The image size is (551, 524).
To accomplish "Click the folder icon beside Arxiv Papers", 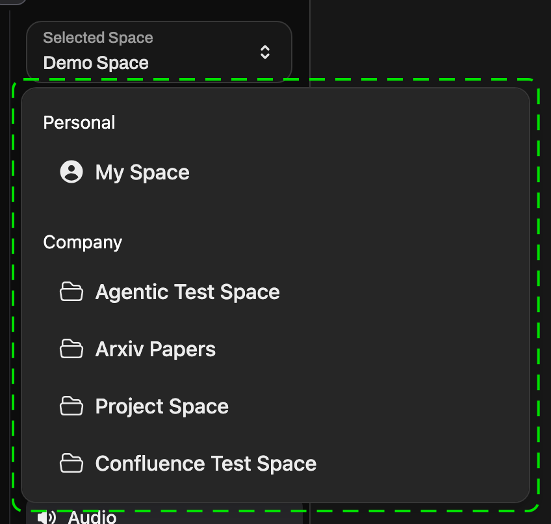I will point(71,349).
